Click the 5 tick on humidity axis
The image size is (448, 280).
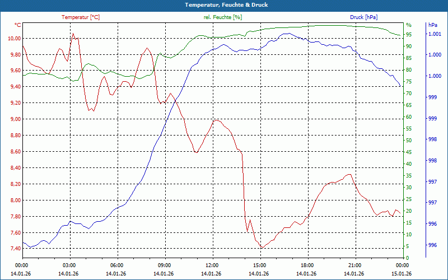(x=408, y=246)
